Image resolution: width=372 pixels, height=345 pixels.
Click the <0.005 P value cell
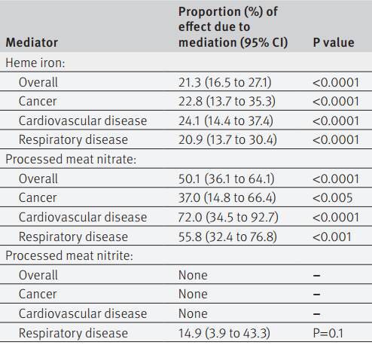click(333, 197)
